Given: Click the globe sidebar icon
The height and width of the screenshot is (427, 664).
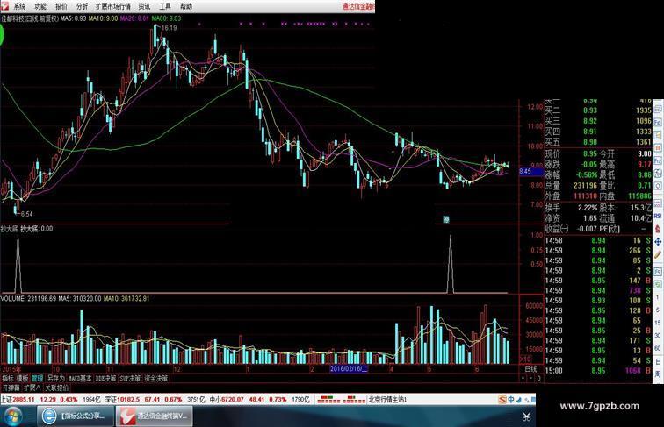Looking at the screenshot, I should click(658, 174).
